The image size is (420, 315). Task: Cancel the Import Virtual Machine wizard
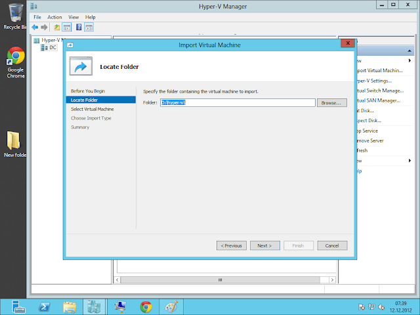click(x=332, y=245)
